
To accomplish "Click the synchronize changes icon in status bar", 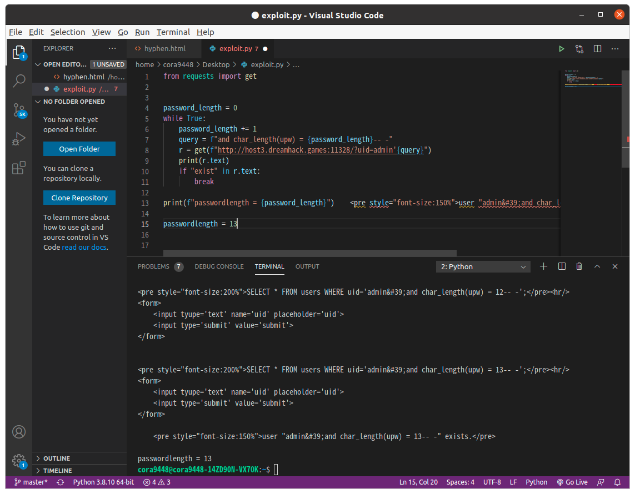I will click(x=61, y=482).
